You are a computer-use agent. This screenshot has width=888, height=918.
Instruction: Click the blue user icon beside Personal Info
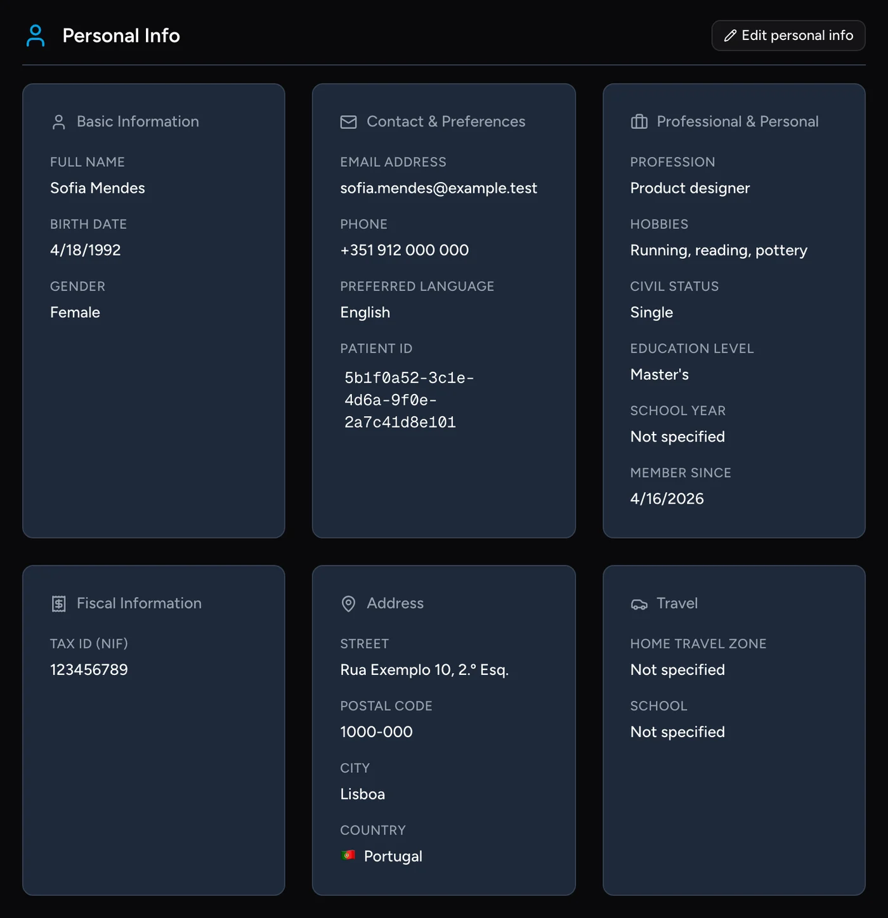[36, 36]
